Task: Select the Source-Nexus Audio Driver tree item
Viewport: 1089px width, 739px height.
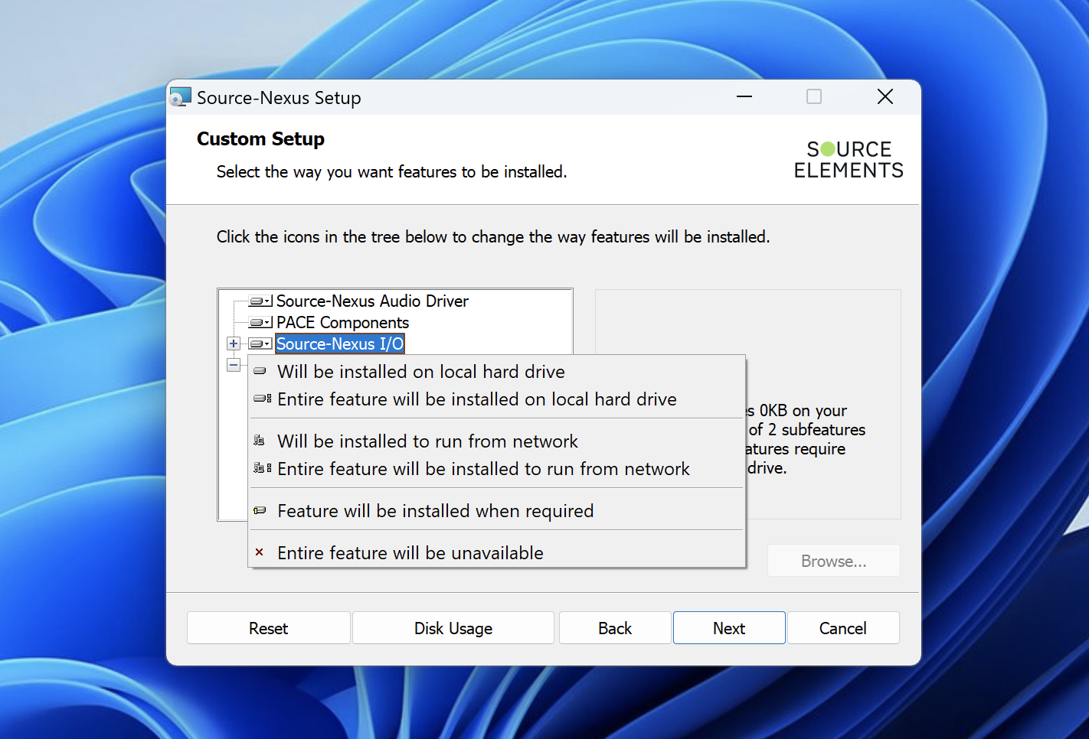Action: (x=372, y=301)
